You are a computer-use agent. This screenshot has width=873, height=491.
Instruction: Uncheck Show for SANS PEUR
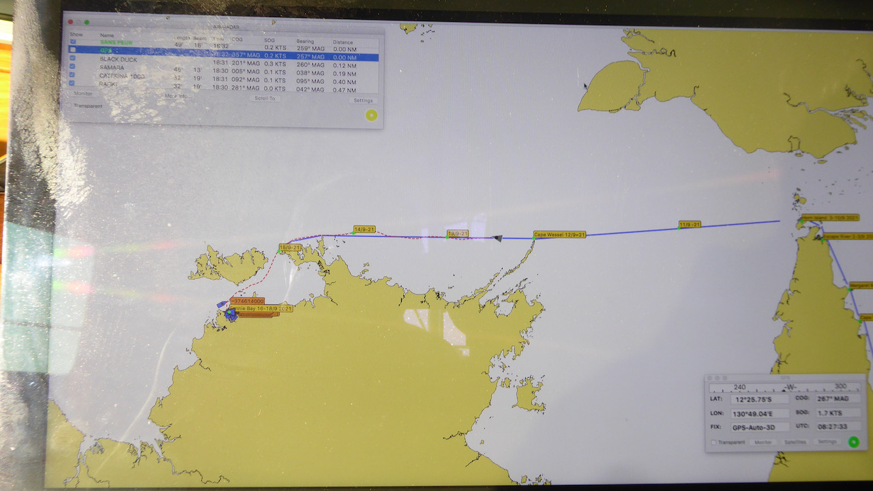pos(73,42)
